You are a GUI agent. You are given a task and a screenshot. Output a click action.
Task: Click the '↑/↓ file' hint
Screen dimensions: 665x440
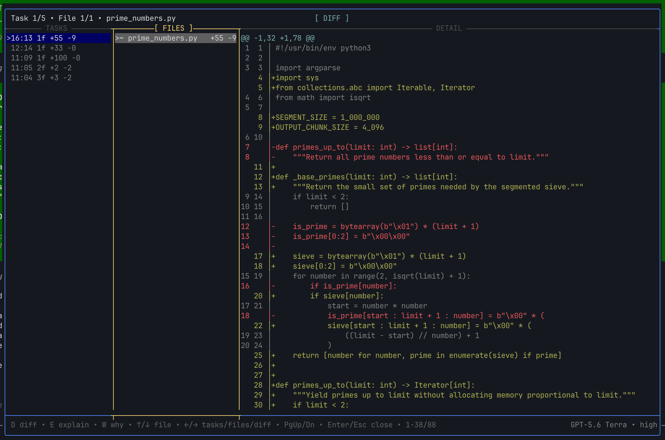154,425
